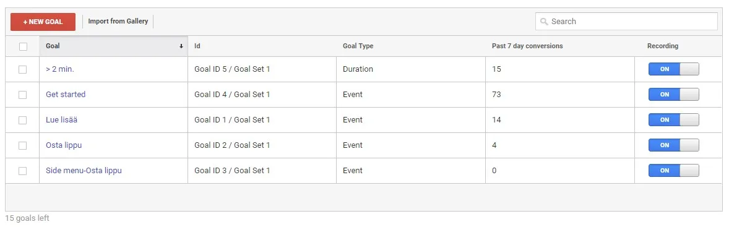Screen dimensions: 729x227
Task: Check the box for '> 2 min.' goal
Action: (x=22, y=70)
